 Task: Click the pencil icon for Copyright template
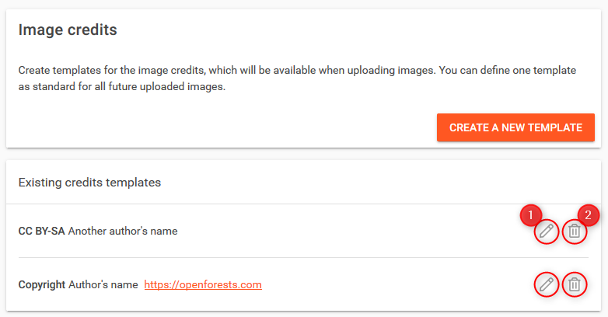click(x=547, y=285)
